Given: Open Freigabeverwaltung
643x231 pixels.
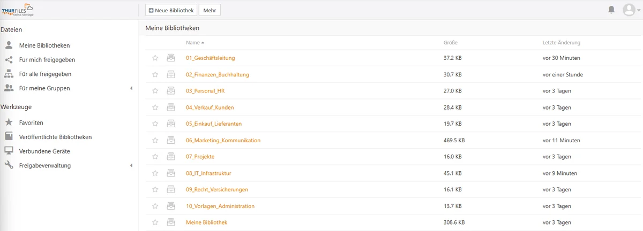Looking at the screenshot, I should (x=45, y=166).
